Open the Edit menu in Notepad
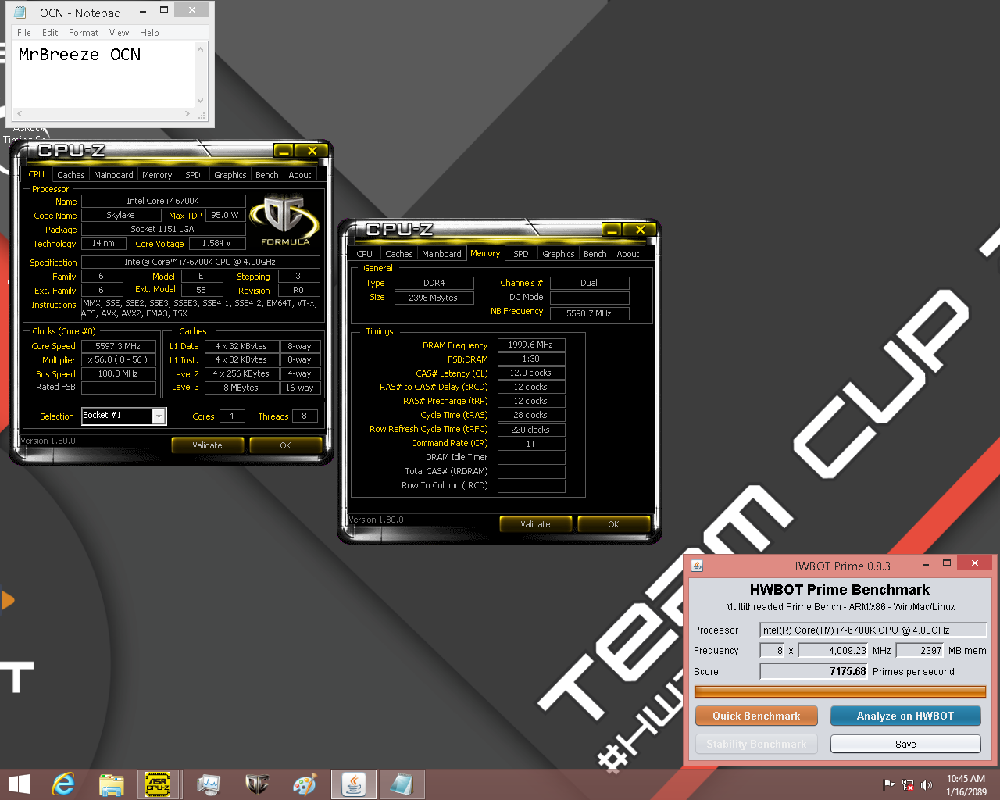Screen dimensions: 1000x800 tap(50, 33)
